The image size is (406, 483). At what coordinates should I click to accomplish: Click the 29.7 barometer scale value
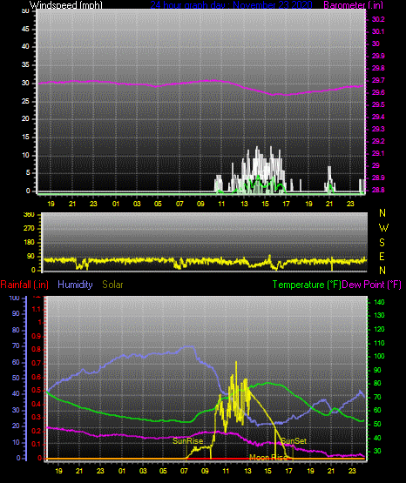[x=378, y=80]
